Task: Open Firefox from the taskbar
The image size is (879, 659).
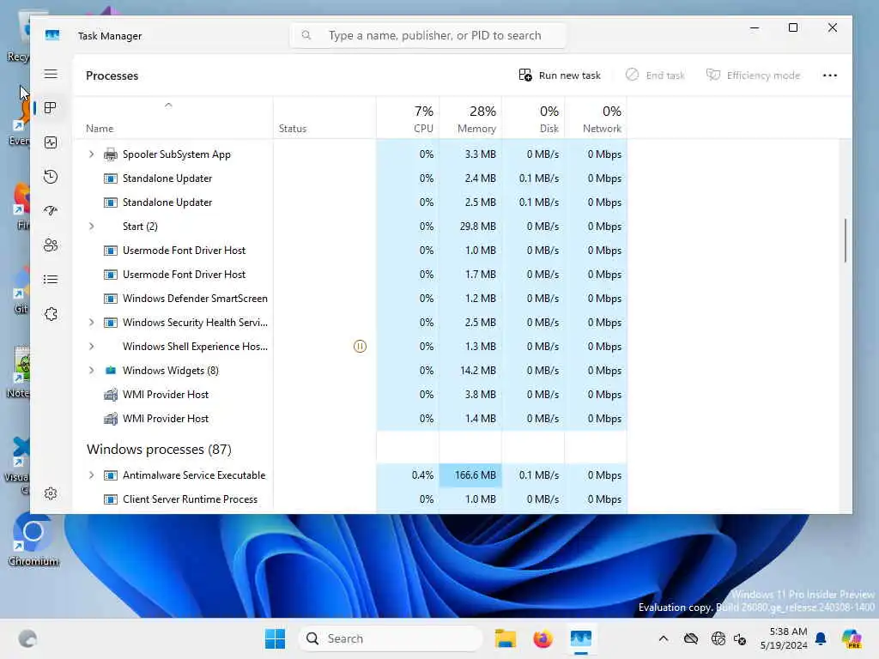Action: tap(543, 638)
